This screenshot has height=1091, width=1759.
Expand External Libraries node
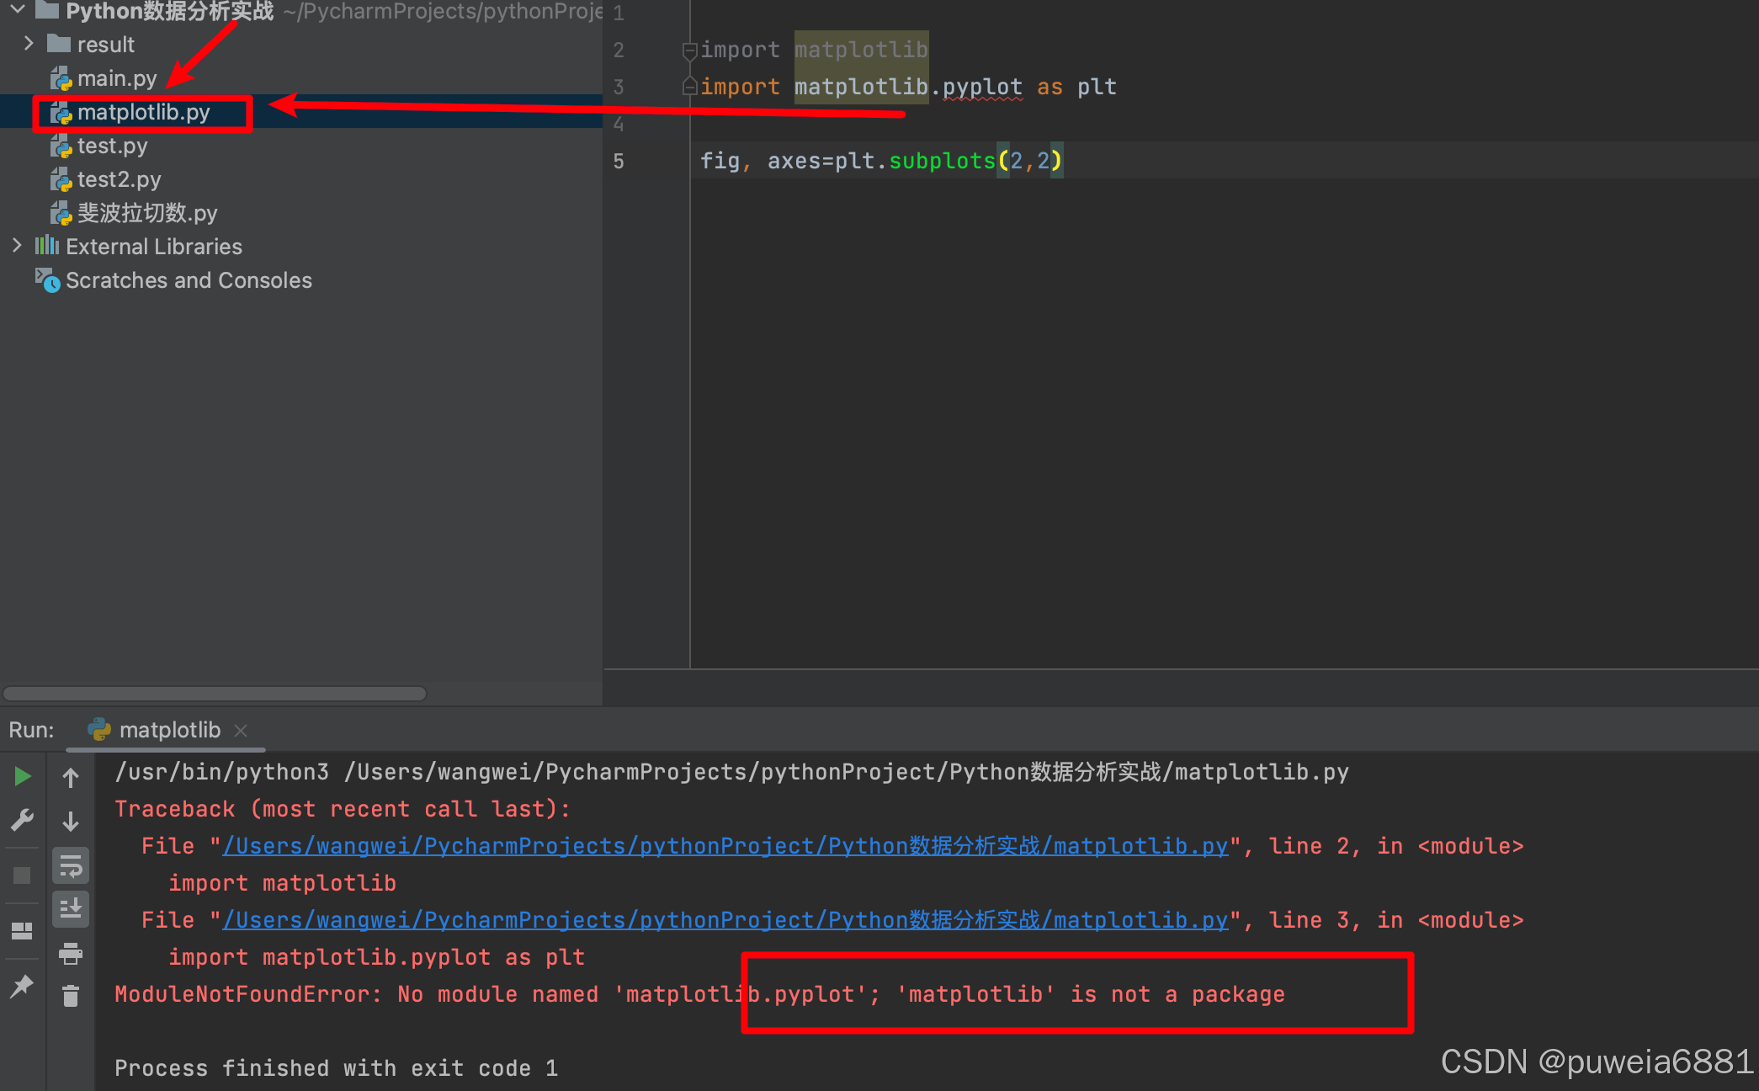[x=17, y=246]
